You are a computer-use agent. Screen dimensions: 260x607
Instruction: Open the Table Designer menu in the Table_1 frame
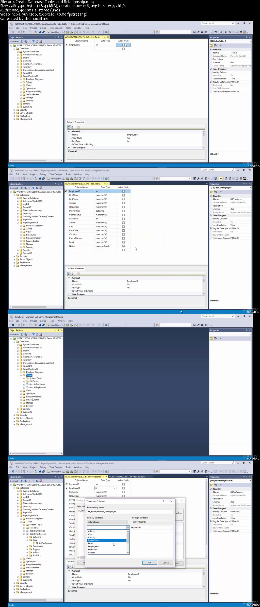[x=56, y=28]
